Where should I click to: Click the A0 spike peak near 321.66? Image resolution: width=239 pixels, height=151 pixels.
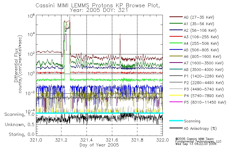120,34
